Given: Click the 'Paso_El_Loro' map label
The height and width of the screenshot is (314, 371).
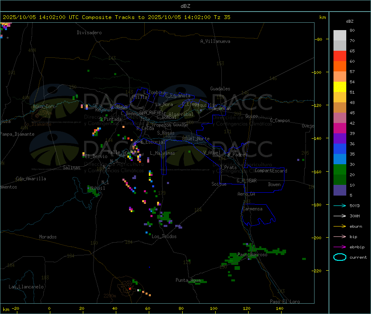Looking at the screenshot, I should click(285, 302).
